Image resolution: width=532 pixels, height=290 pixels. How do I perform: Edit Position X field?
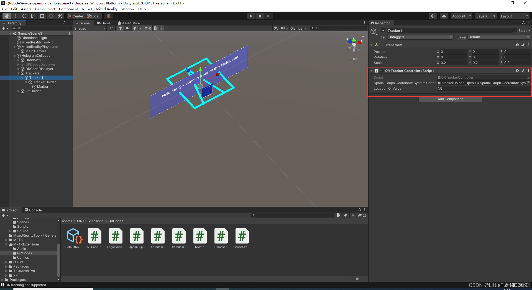[x=454, y=52]
